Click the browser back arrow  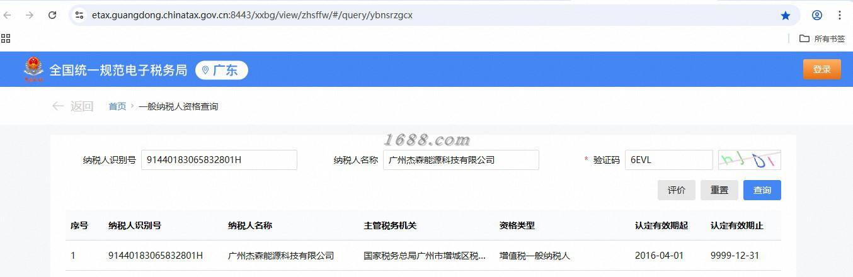(8, 15)
